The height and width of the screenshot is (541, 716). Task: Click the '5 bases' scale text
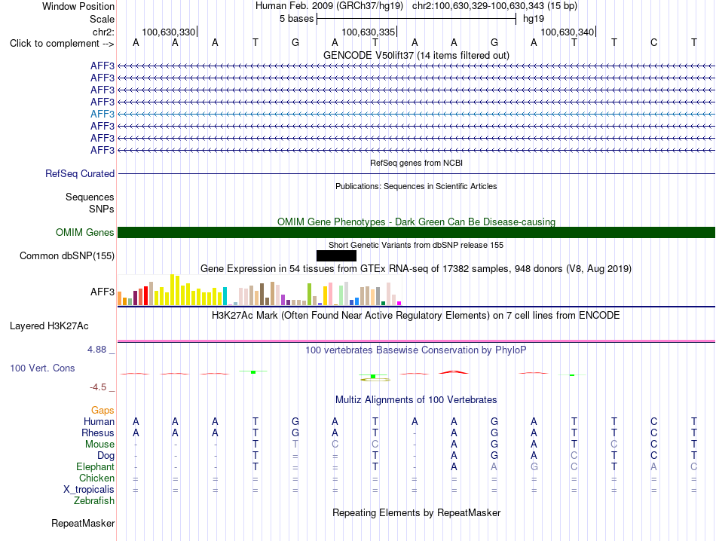click(x=297, y=19)
